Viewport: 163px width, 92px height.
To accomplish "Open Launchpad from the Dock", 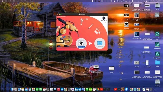I will [x=16, y=89].
